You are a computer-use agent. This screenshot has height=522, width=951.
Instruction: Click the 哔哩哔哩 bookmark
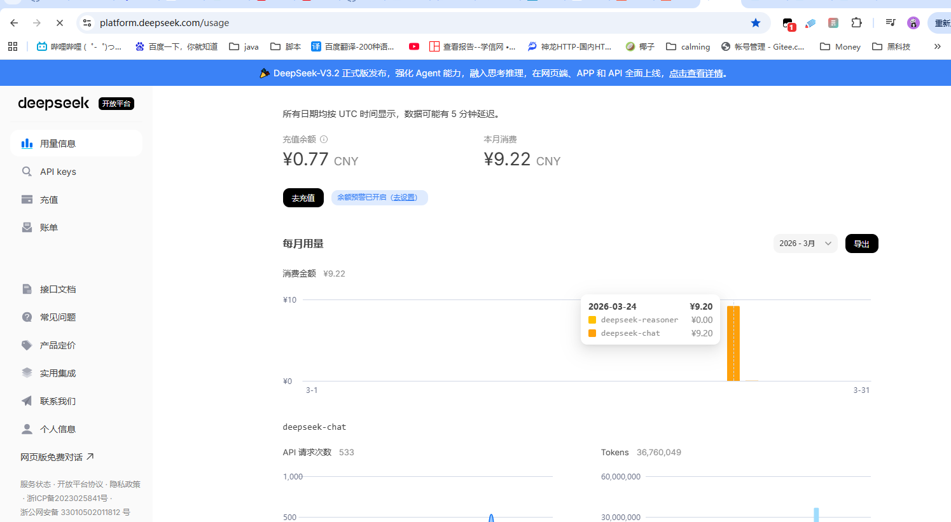click(x=80, y=46)
